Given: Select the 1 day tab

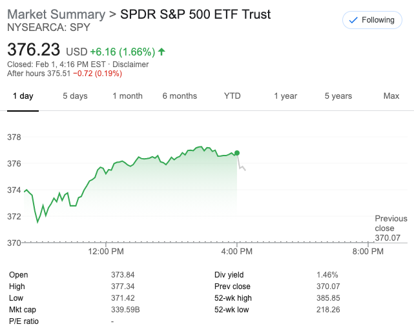Looking at the screenshot, I should pyautogui.click(x=23, y=96).
